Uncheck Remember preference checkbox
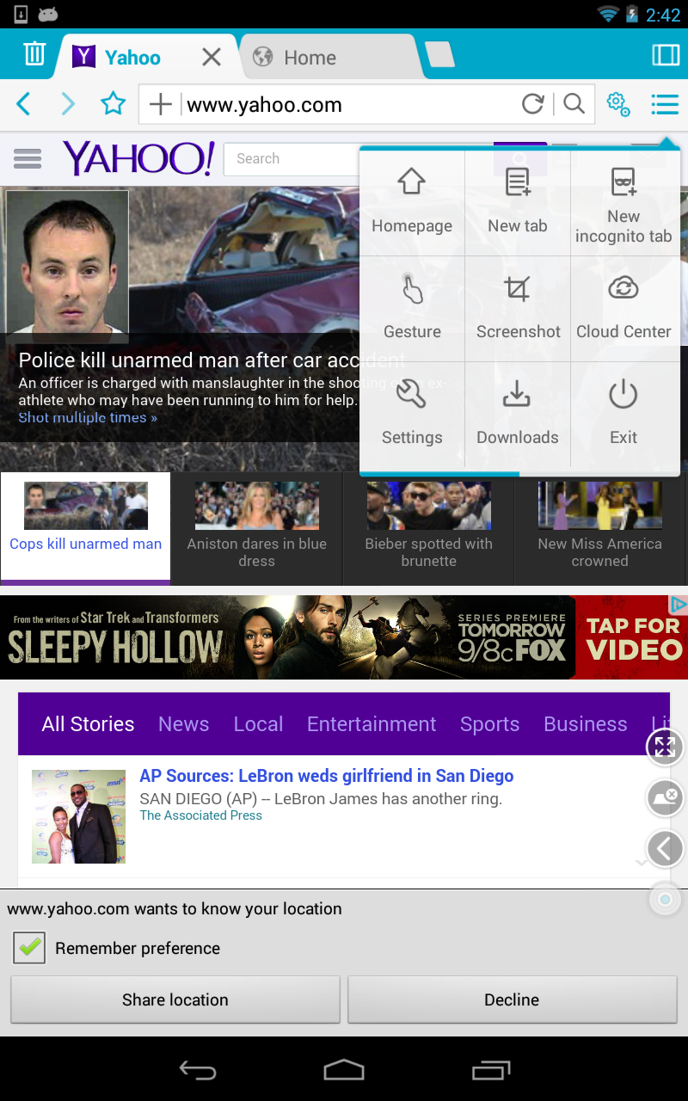This screenshot has height=1101, width=688. (x=29, y=948)
